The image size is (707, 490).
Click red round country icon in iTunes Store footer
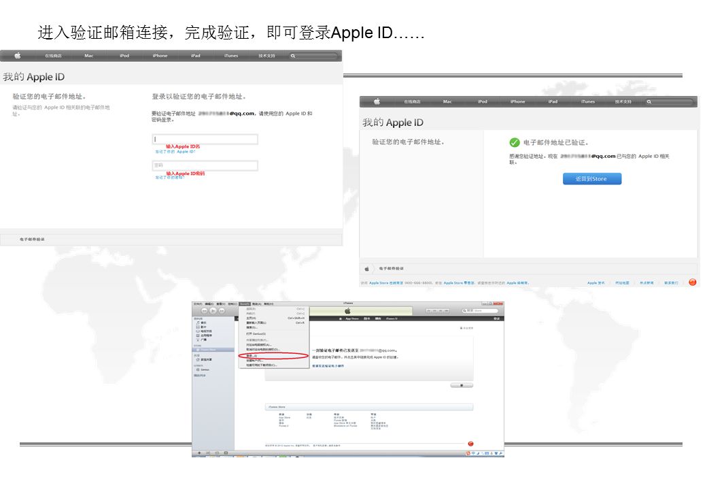470,444
